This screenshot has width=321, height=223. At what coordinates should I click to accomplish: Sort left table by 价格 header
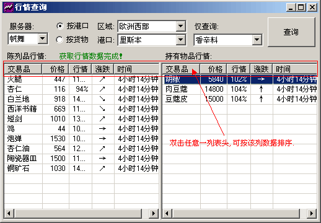(55, 69)
